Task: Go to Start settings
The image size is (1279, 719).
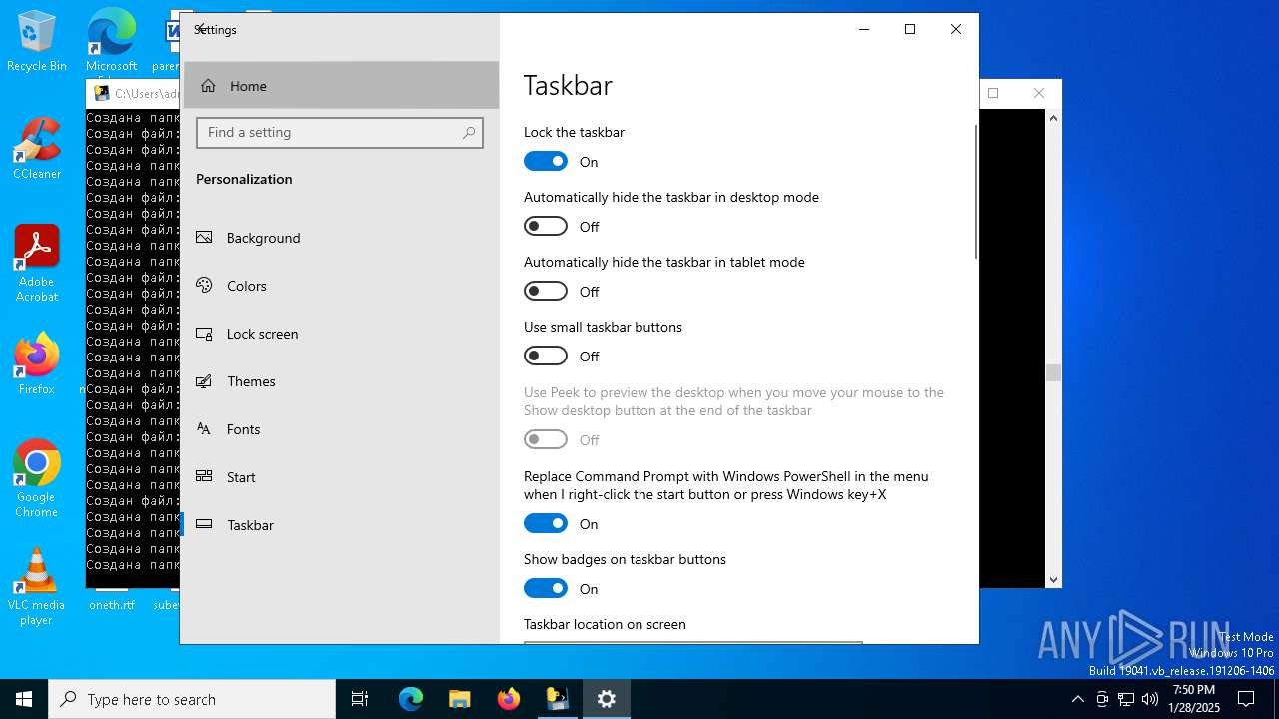Action: coord(340,477)
